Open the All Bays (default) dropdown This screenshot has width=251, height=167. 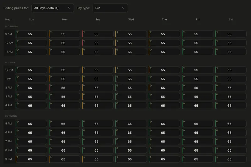(52, 8)
